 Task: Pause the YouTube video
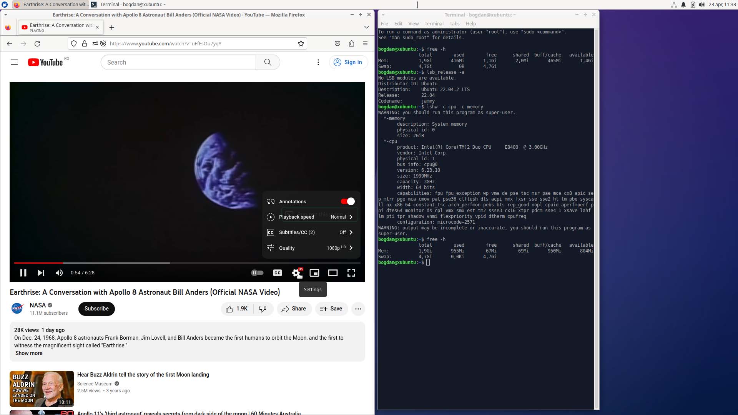pyautogui.click(x=23, y=273)
